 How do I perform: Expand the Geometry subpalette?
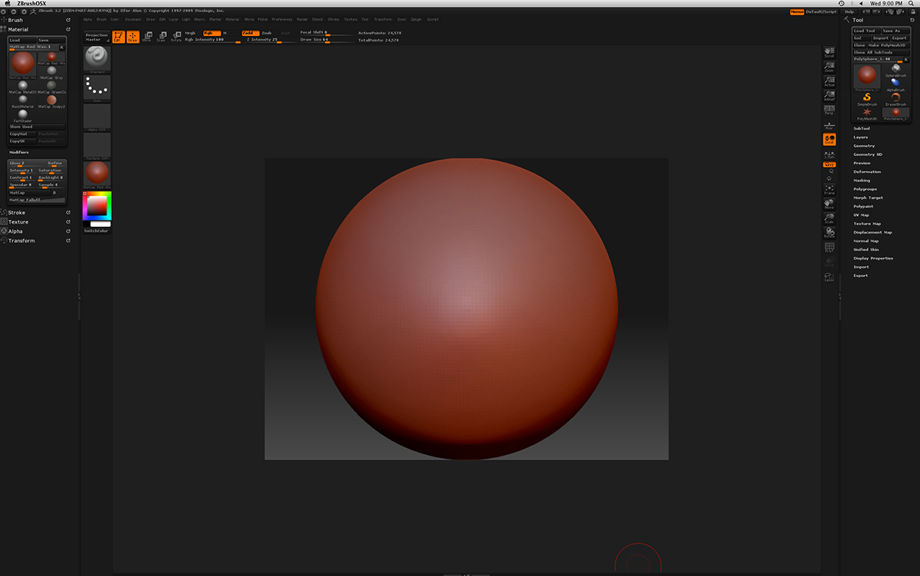864,146
